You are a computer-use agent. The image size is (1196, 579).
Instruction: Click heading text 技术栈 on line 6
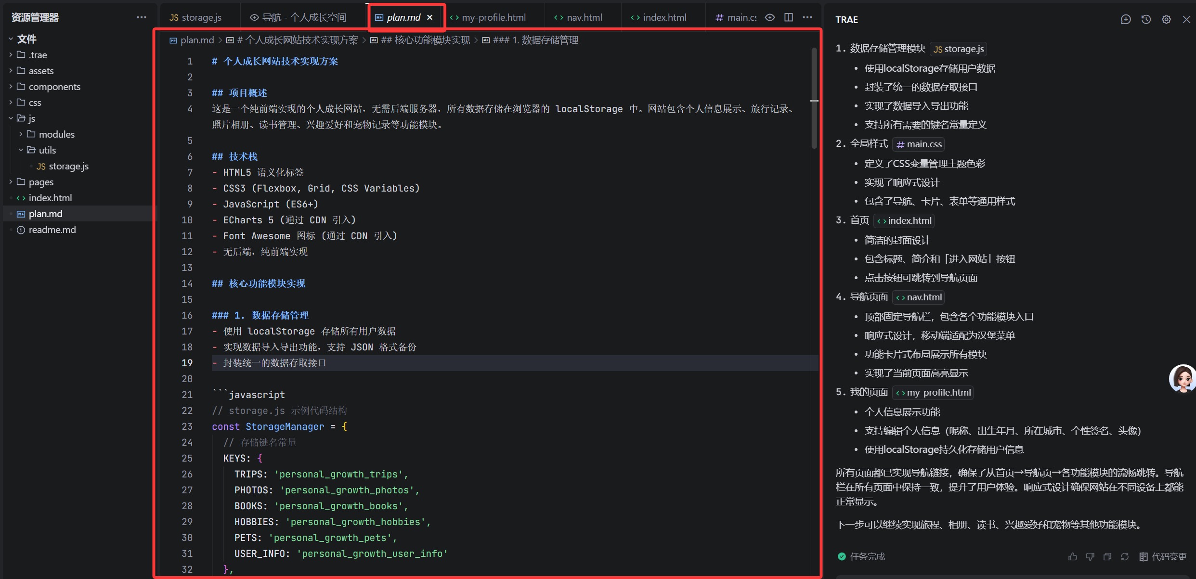pos(243,157)
